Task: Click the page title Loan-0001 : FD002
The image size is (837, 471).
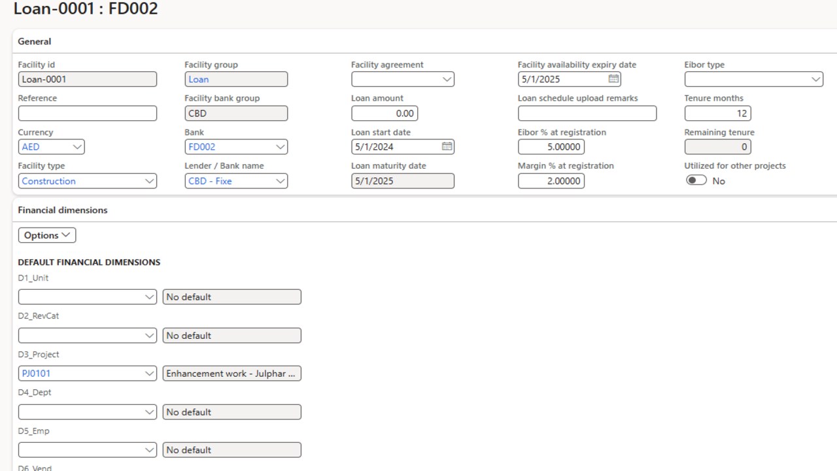Action: (x=86, y=9)
